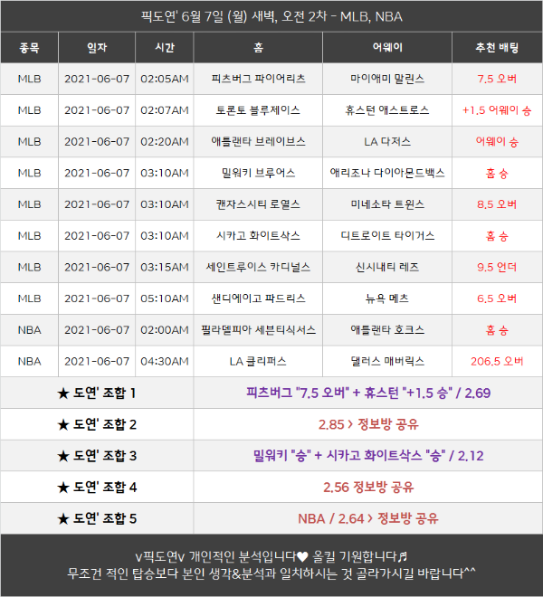Click the 조합 1 pick ending '/ 2.69'

[368, 393]
